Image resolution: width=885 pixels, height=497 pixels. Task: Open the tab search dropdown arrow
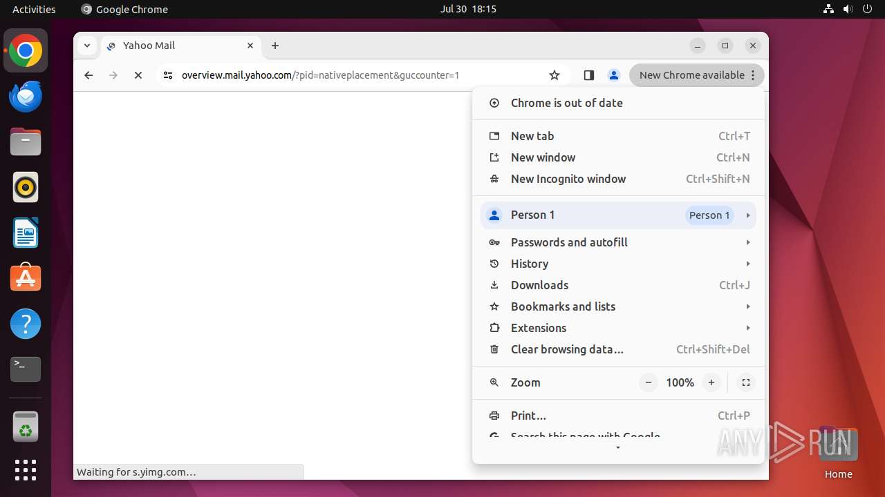coord(86,46)
